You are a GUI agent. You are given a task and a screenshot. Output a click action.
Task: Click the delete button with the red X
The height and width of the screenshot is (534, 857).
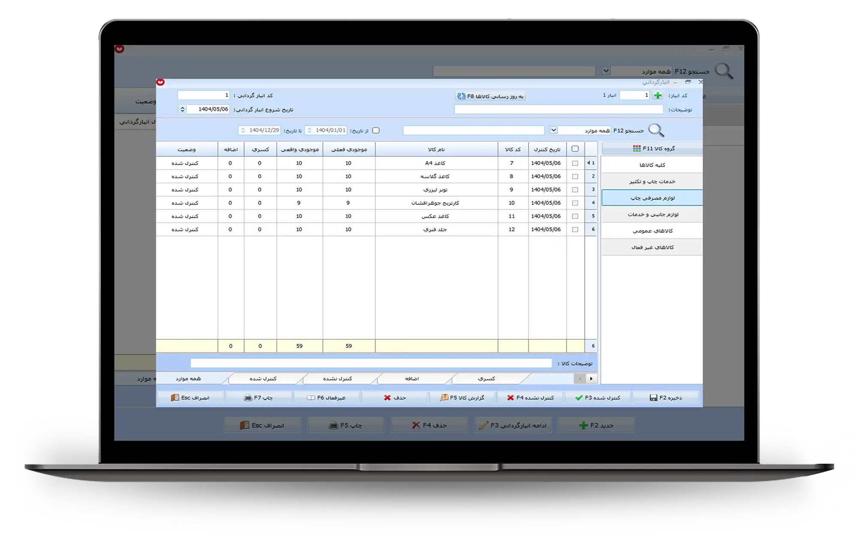click(x=395, y=398)
